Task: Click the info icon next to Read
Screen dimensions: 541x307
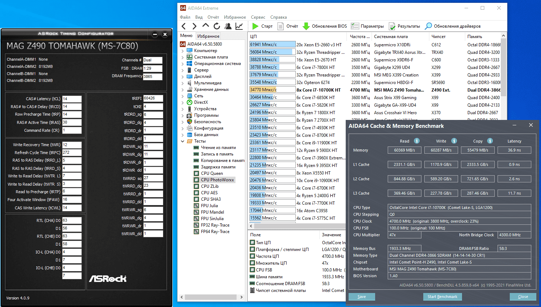Action: click(417, 141)
